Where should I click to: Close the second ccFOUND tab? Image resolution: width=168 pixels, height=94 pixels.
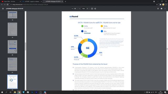click(41, 2)
